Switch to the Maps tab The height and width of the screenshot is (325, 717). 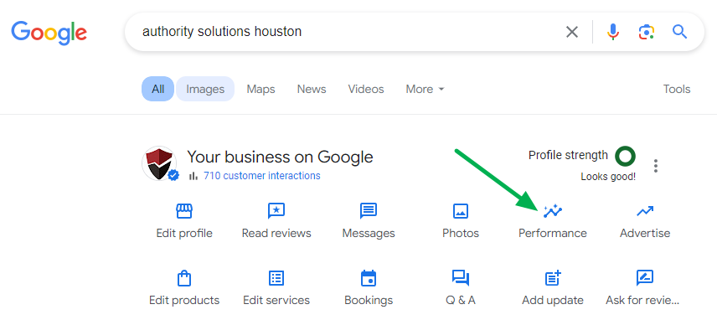[260, 89]
